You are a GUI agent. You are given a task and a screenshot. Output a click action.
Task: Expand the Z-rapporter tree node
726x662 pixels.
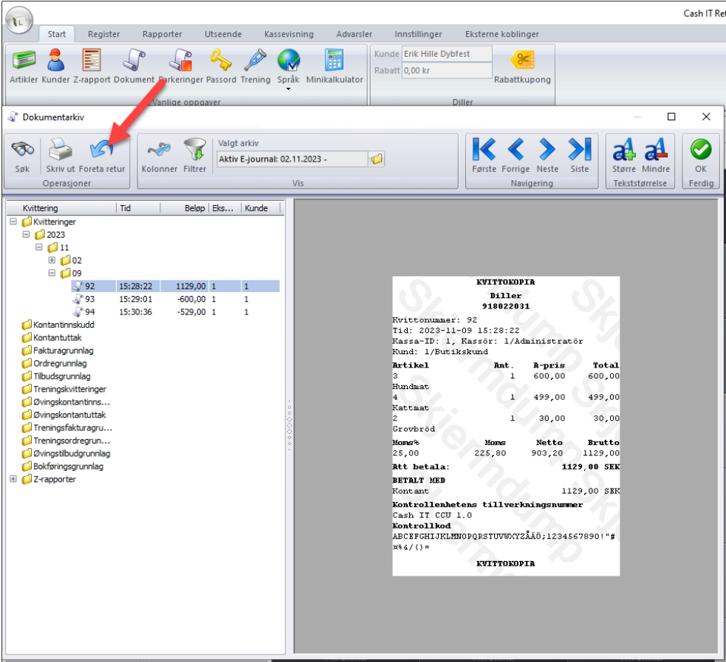13,480
